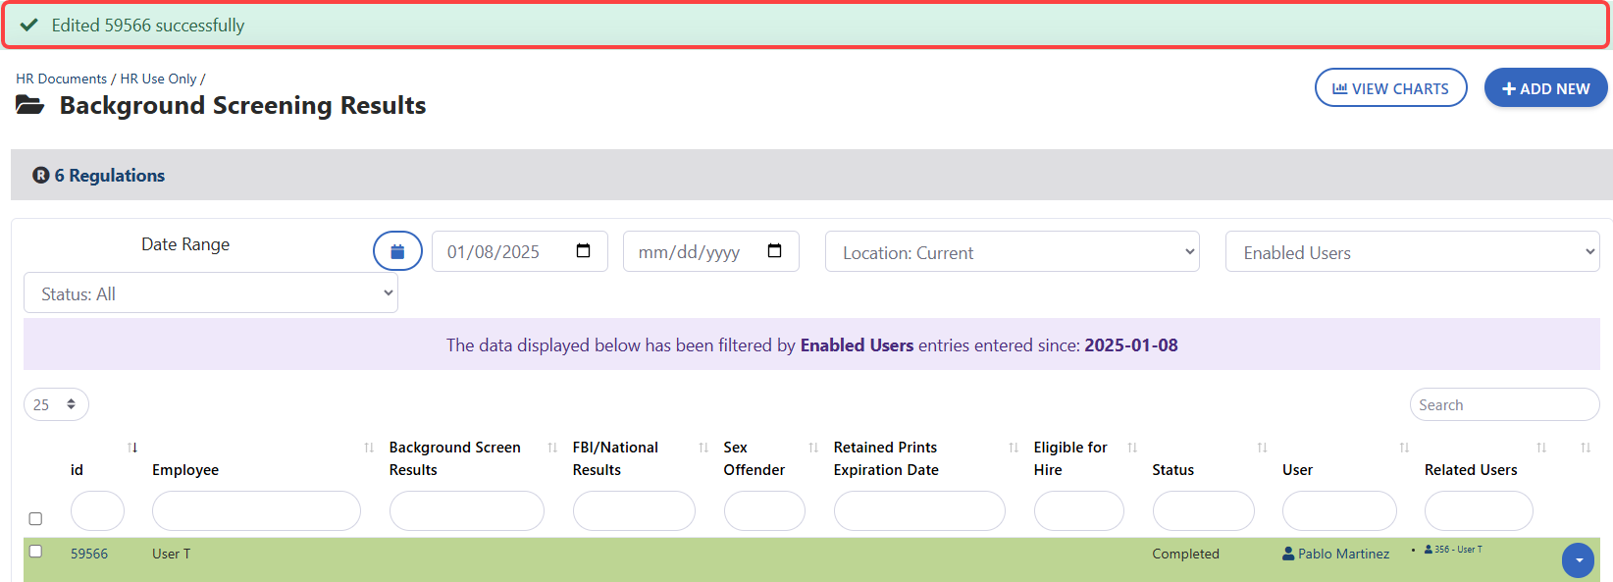This screenshot has width=1613, height=582.
Task: Click the Regulations R badge icon
Action: (x=41, y=176)
